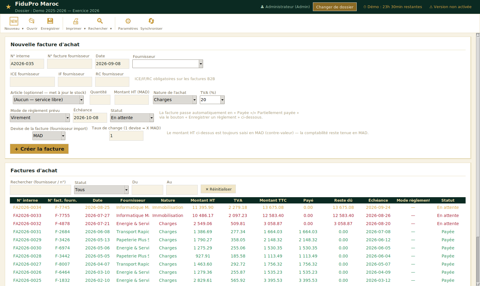Save using the Enregistrer floppy icon
This screenshot has height=286, width=480.
[50, 21]
